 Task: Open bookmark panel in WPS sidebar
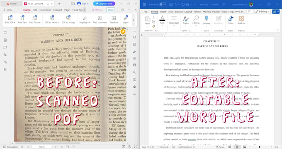tap(5, 33)
